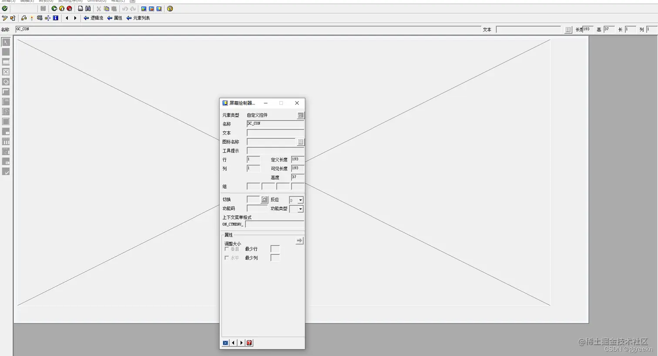Click the 工具提示 field
Image resolution: width=658 pixels, height=356 pixels.
click(275, 151)
